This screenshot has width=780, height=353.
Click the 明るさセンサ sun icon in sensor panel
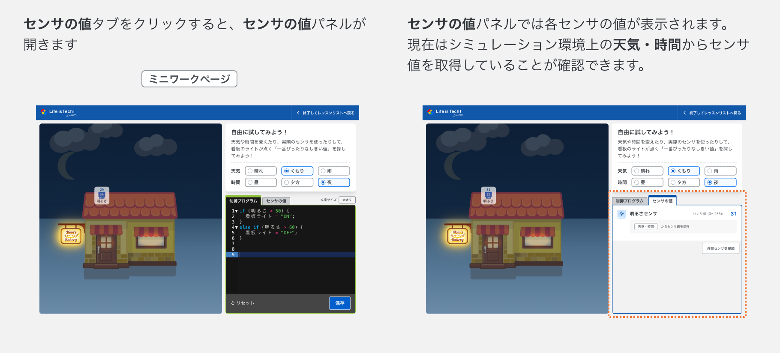click(x=621, y=214)
